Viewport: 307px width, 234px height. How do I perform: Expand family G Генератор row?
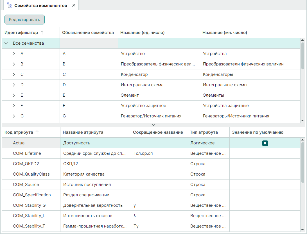pos(14,116)
